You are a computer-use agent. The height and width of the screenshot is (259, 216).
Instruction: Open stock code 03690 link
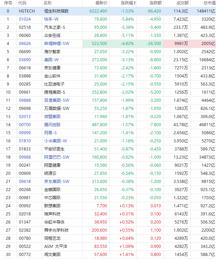click(x=25, y=60)
